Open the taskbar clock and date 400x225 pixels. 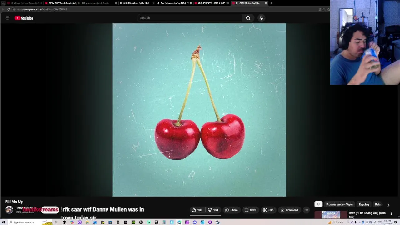coord(387,222)
